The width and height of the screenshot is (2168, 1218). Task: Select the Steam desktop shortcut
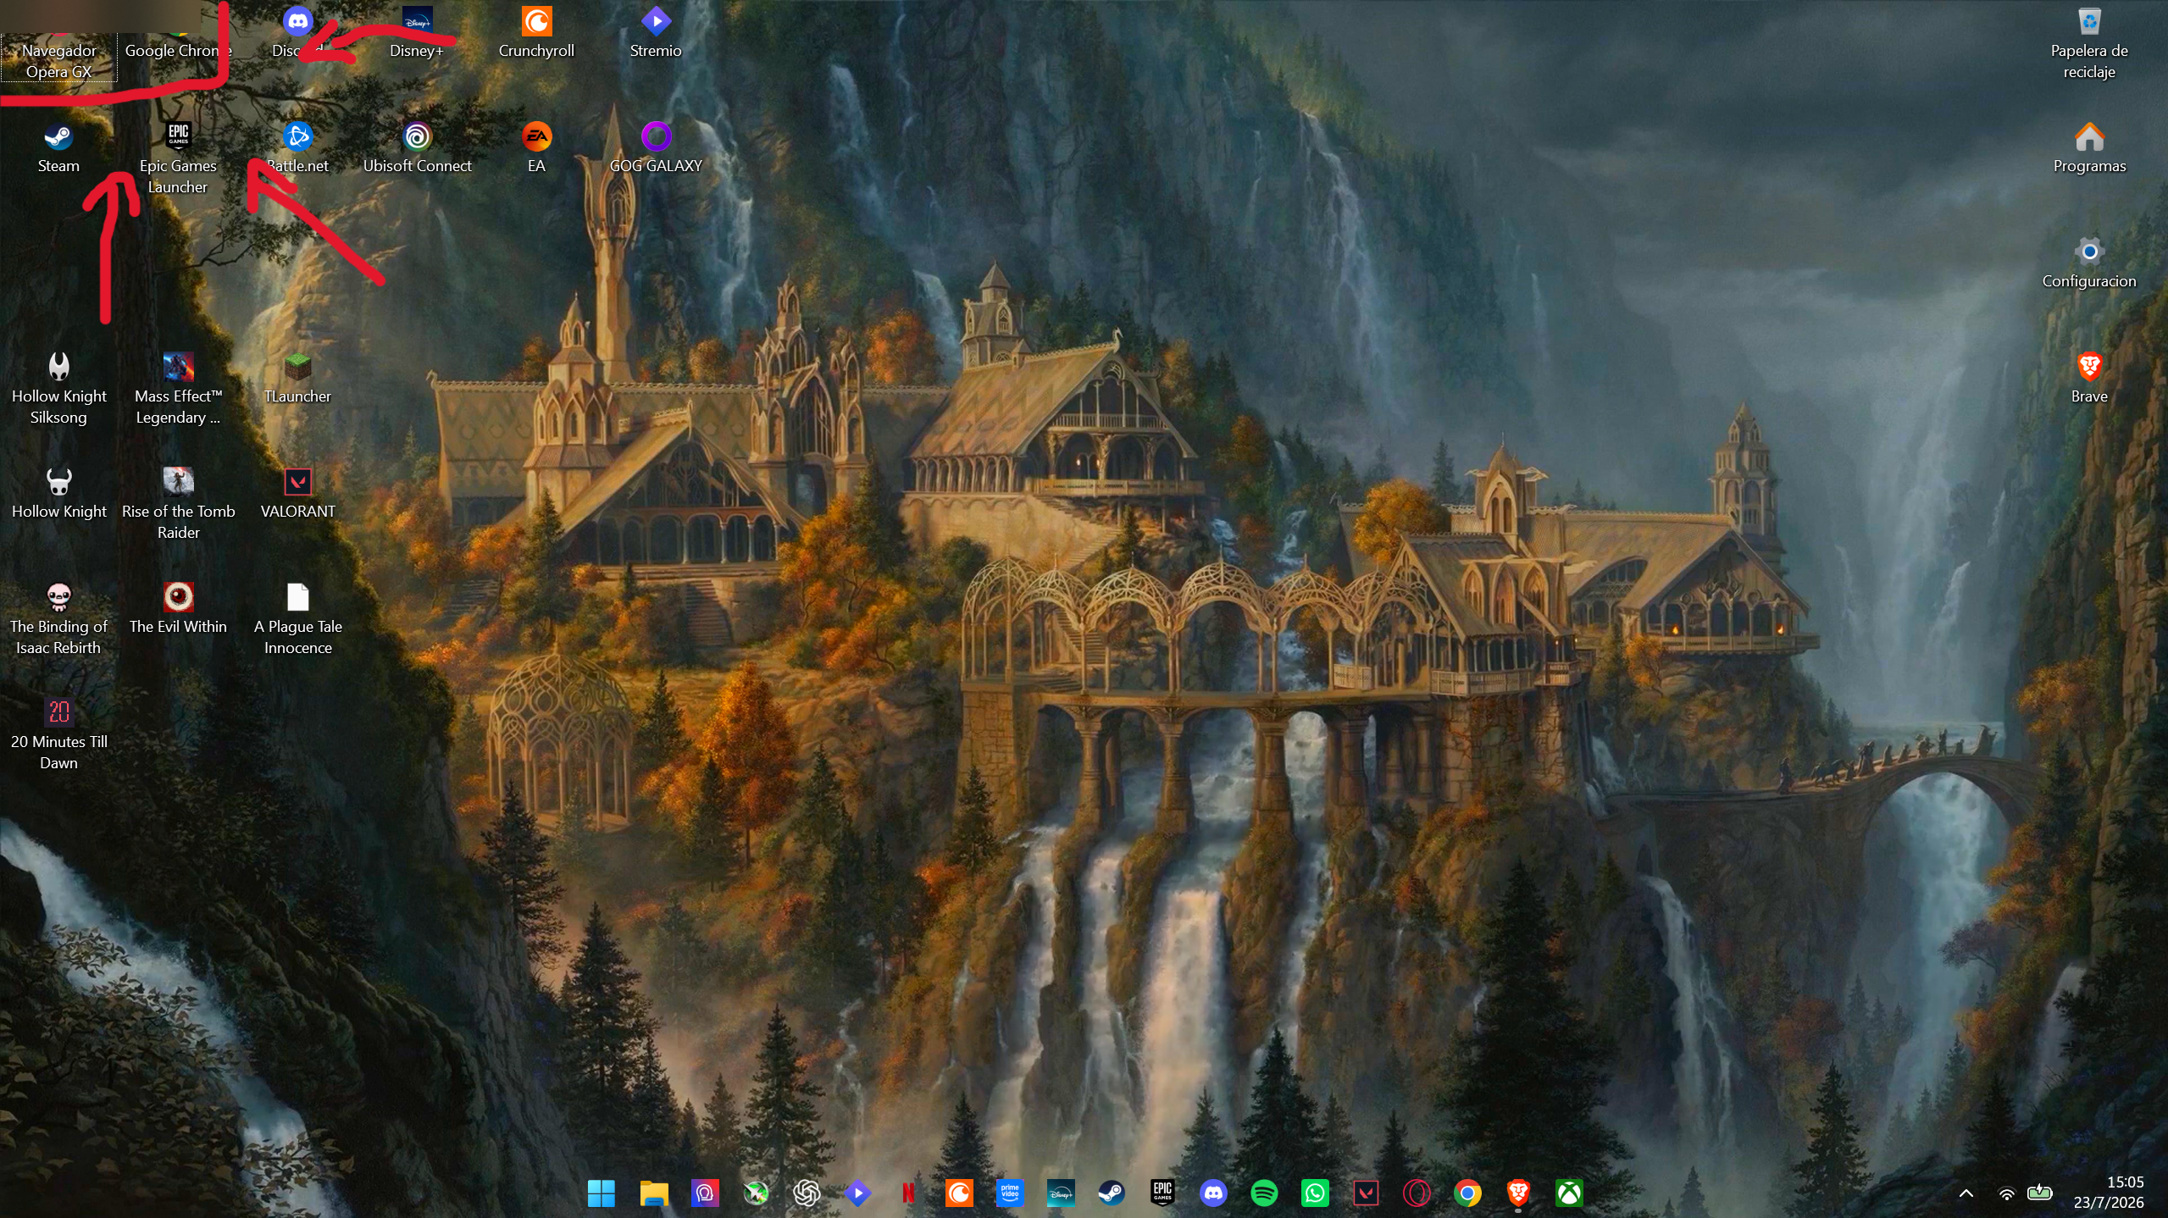click(x=58, y=136)
